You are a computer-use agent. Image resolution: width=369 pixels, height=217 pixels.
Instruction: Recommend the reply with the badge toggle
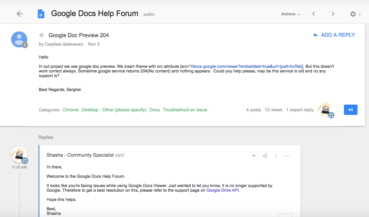coord(276,156)
